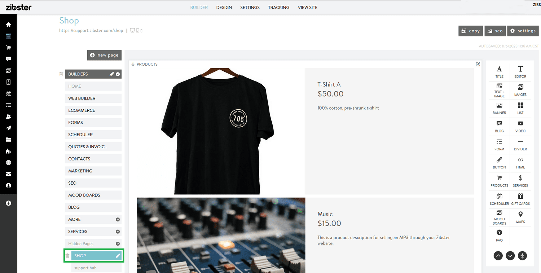Screen dimensions: 541x273
Task: Expand the Hidden Pages group
Action: pos(118,244)
